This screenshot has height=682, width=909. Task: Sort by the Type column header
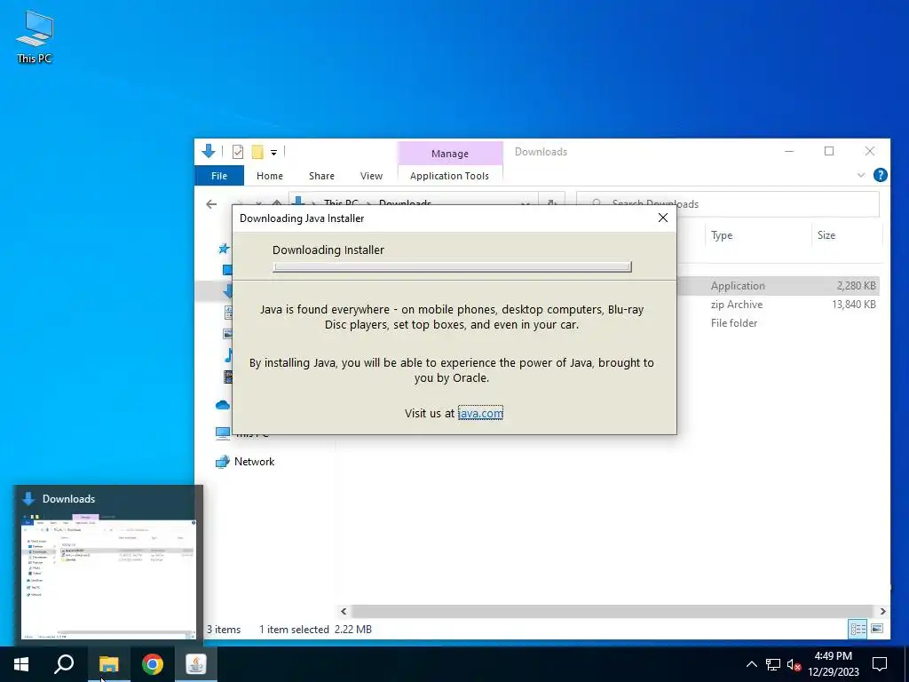pyautogui.click(x=722, y=234)
